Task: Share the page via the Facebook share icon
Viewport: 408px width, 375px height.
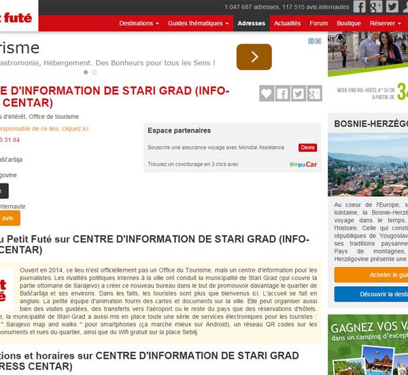Action: [x=283, y=93]
